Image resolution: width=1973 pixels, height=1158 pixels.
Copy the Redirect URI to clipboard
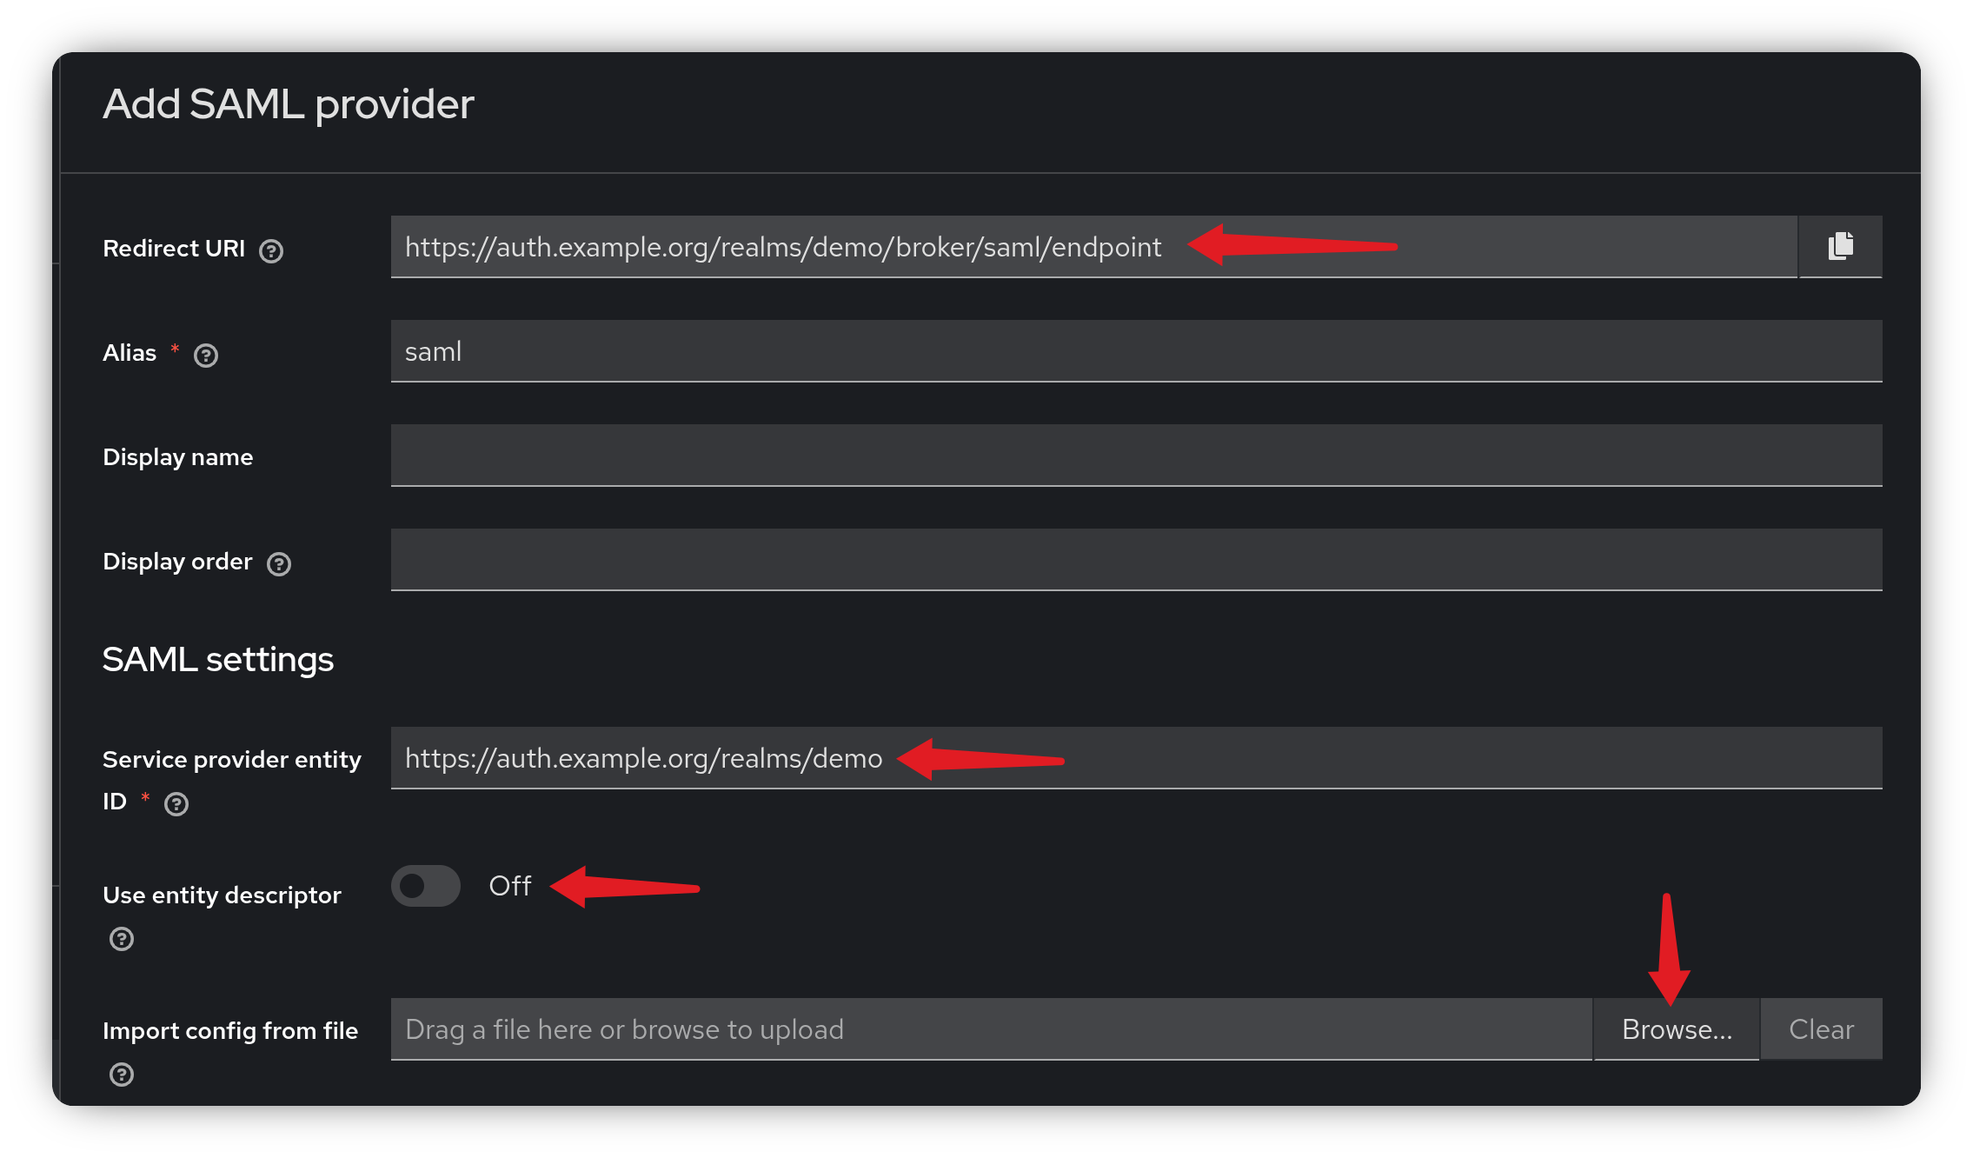(x=1840, y=247)
